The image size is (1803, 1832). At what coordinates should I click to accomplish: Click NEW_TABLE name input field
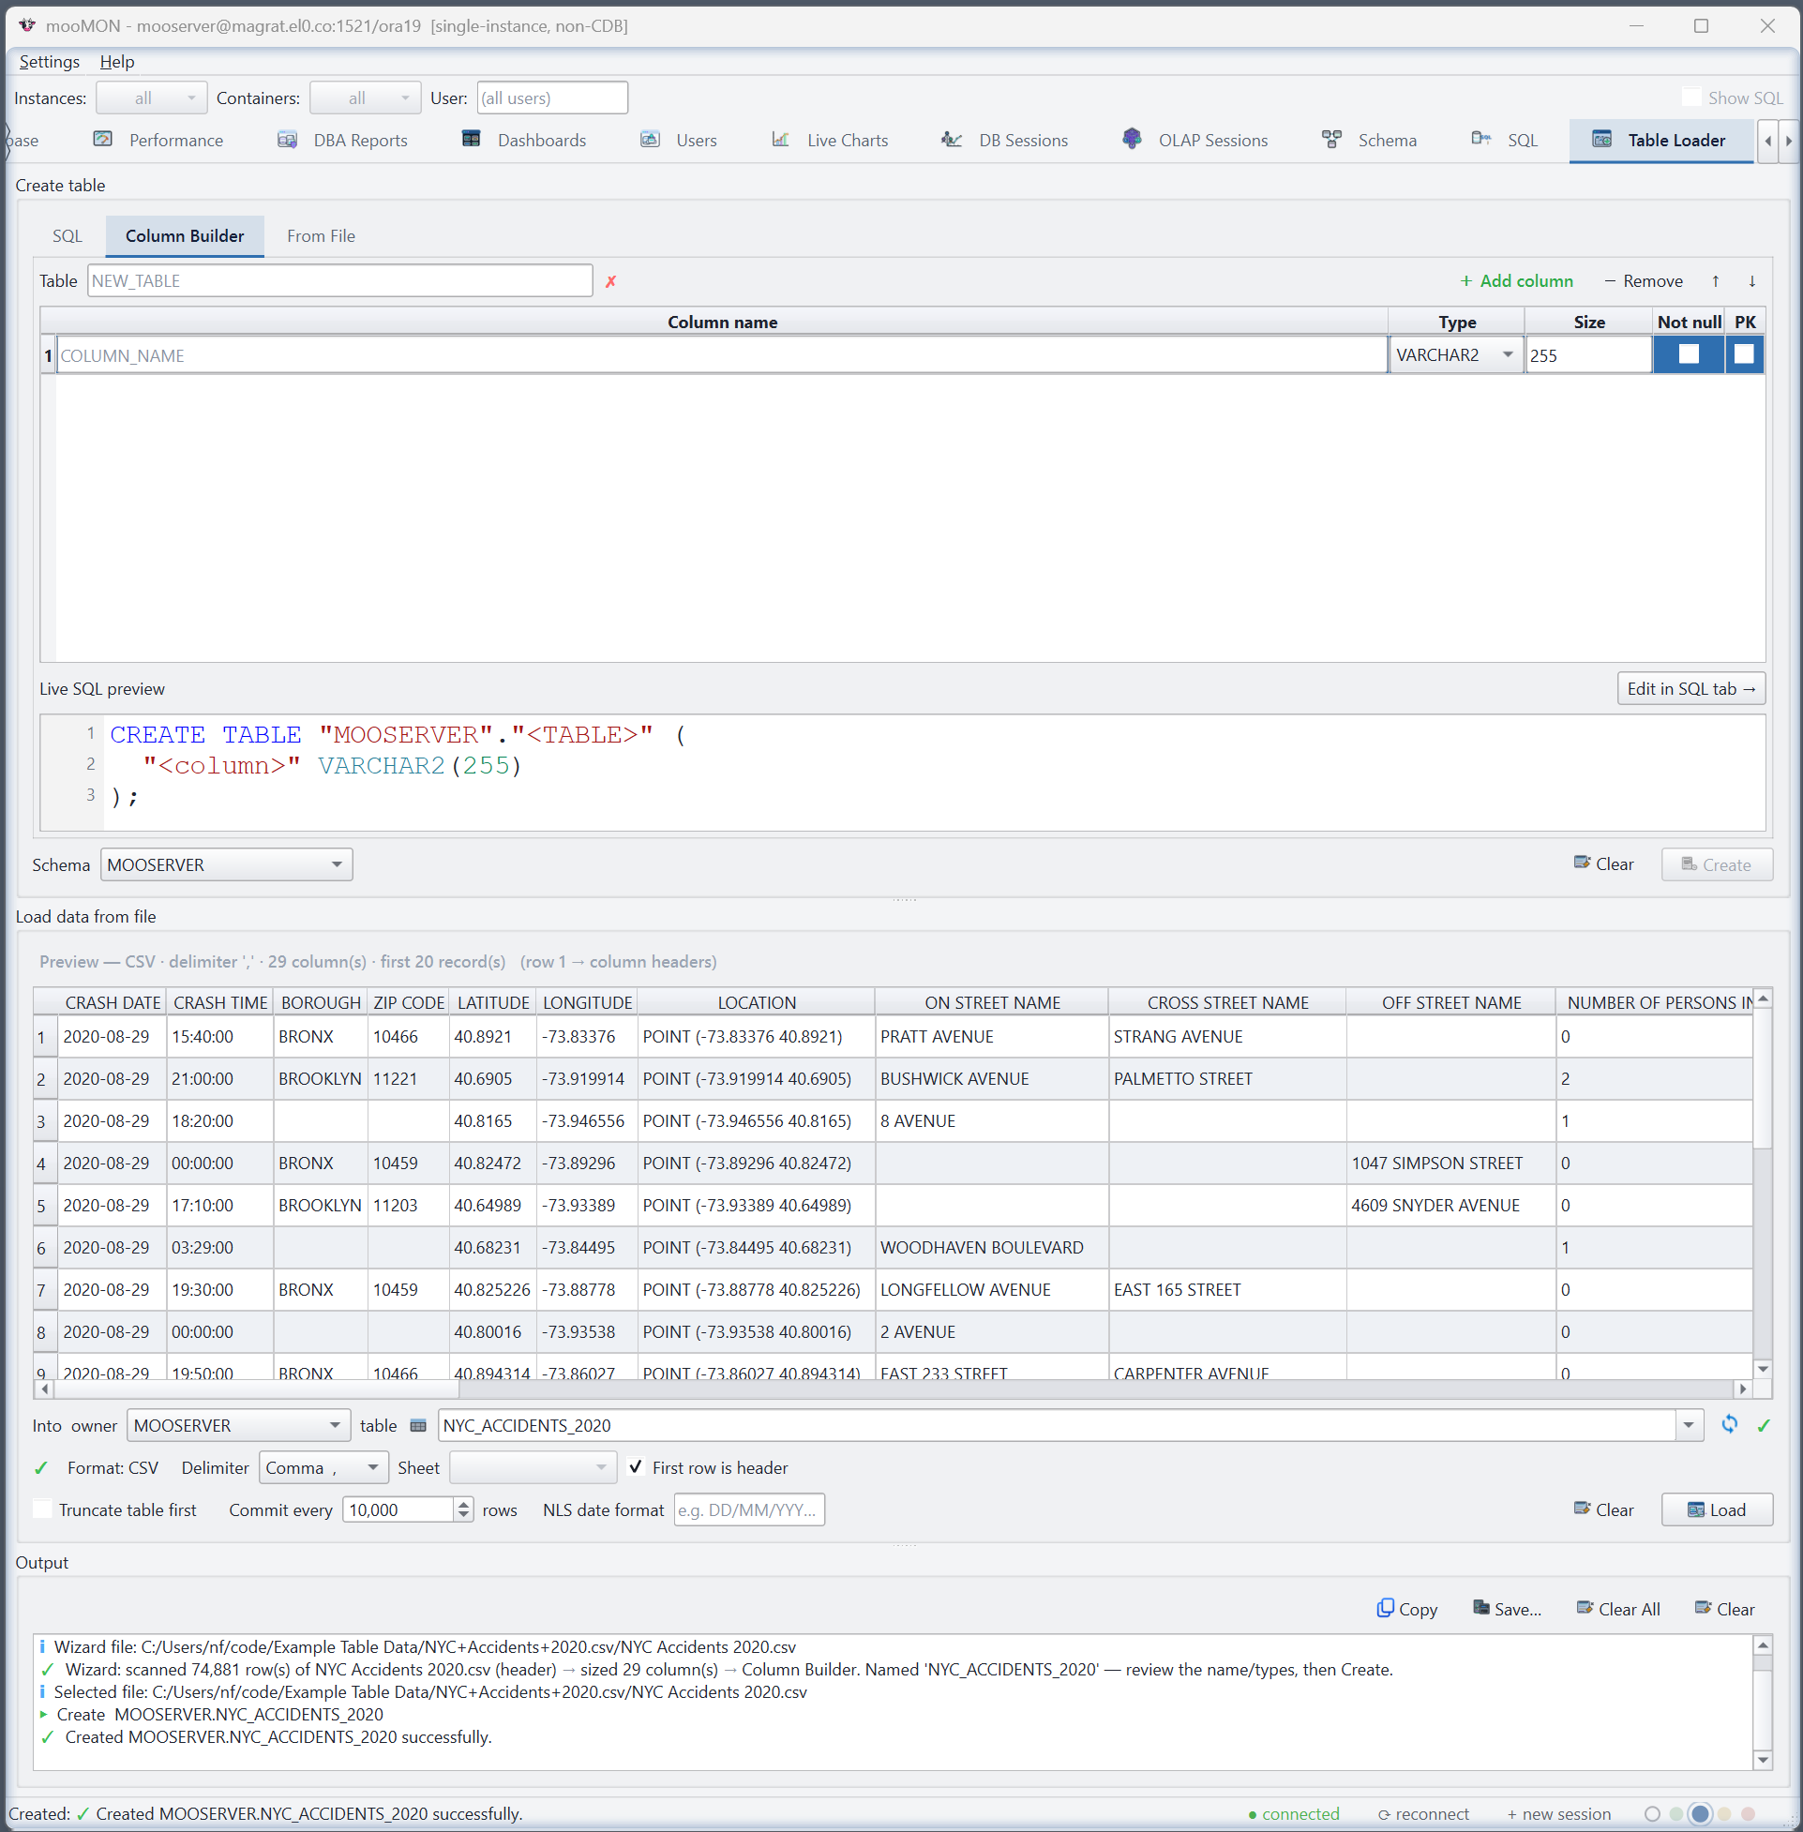click(x=340, y=281)
